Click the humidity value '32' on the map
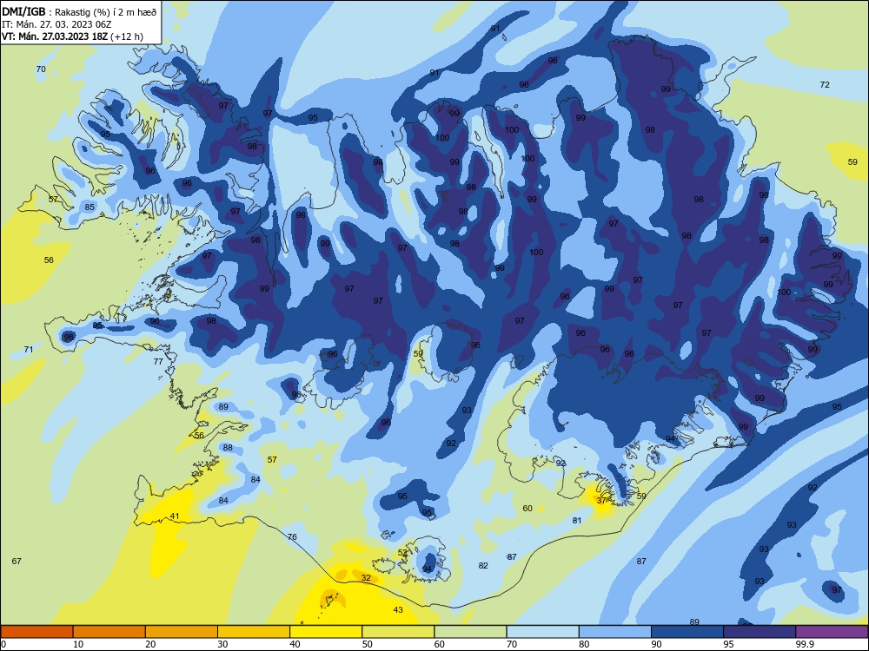The height and width of the screenshot is (651, 869). [x=366, y=577]
